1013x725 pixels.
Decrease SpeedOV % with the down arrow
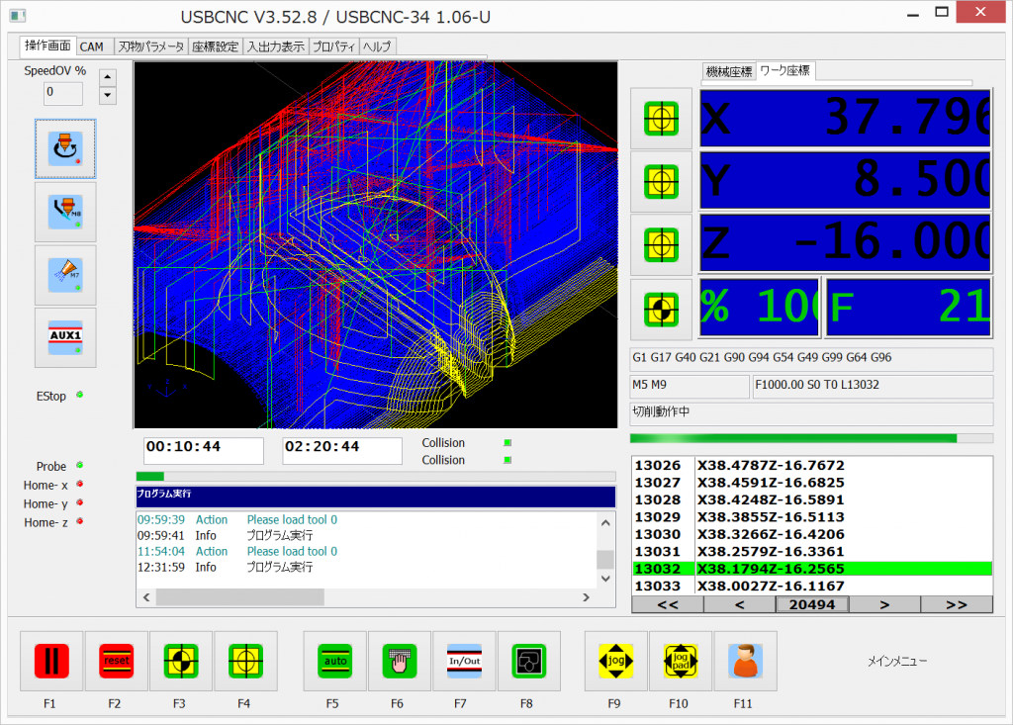(109, 95)
